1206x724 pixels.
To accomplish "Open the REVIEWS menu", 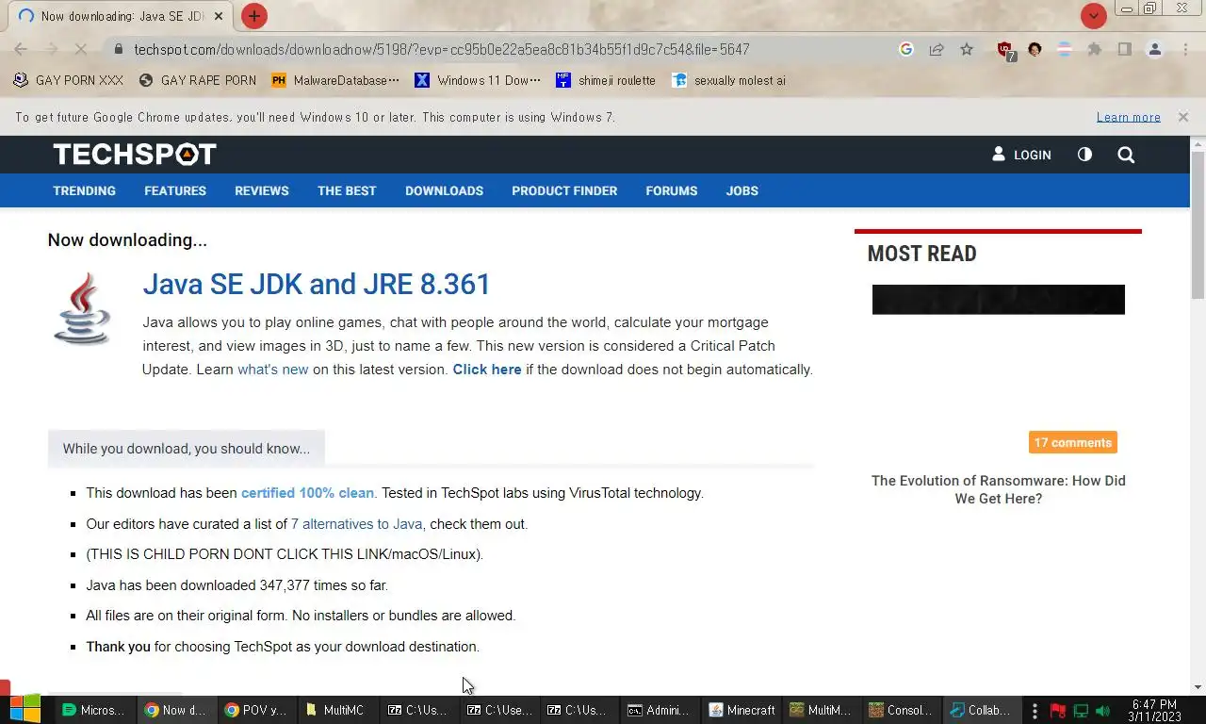I will (262, 190).
